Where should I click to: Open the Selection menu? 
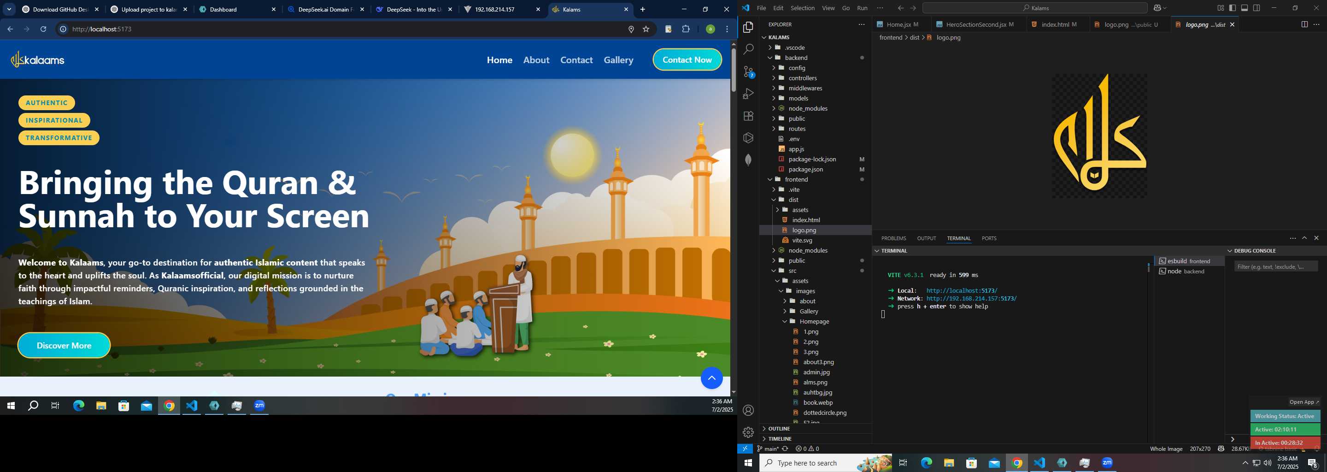coord(803,8)
